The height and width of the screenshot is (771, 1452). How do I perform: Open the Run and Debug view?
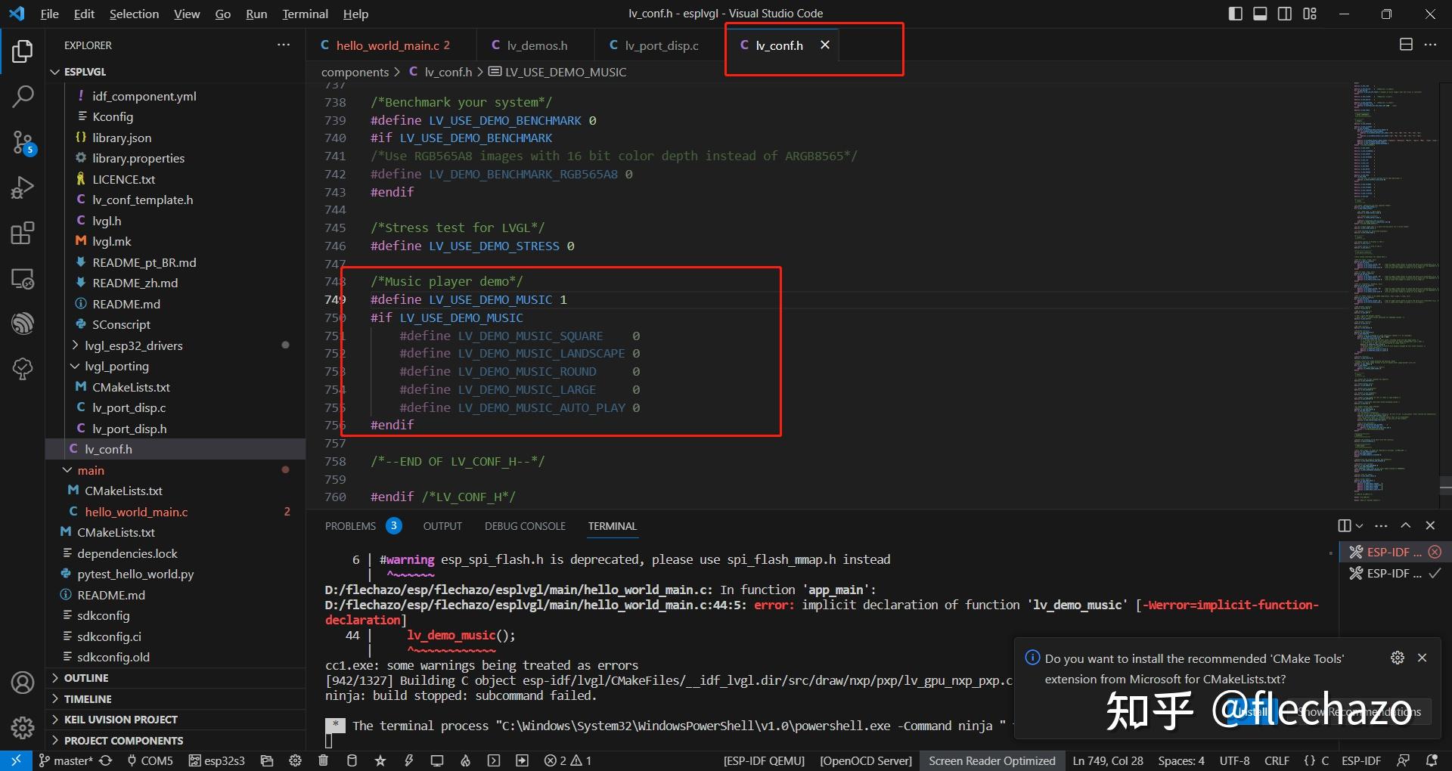tap(23, 187)
